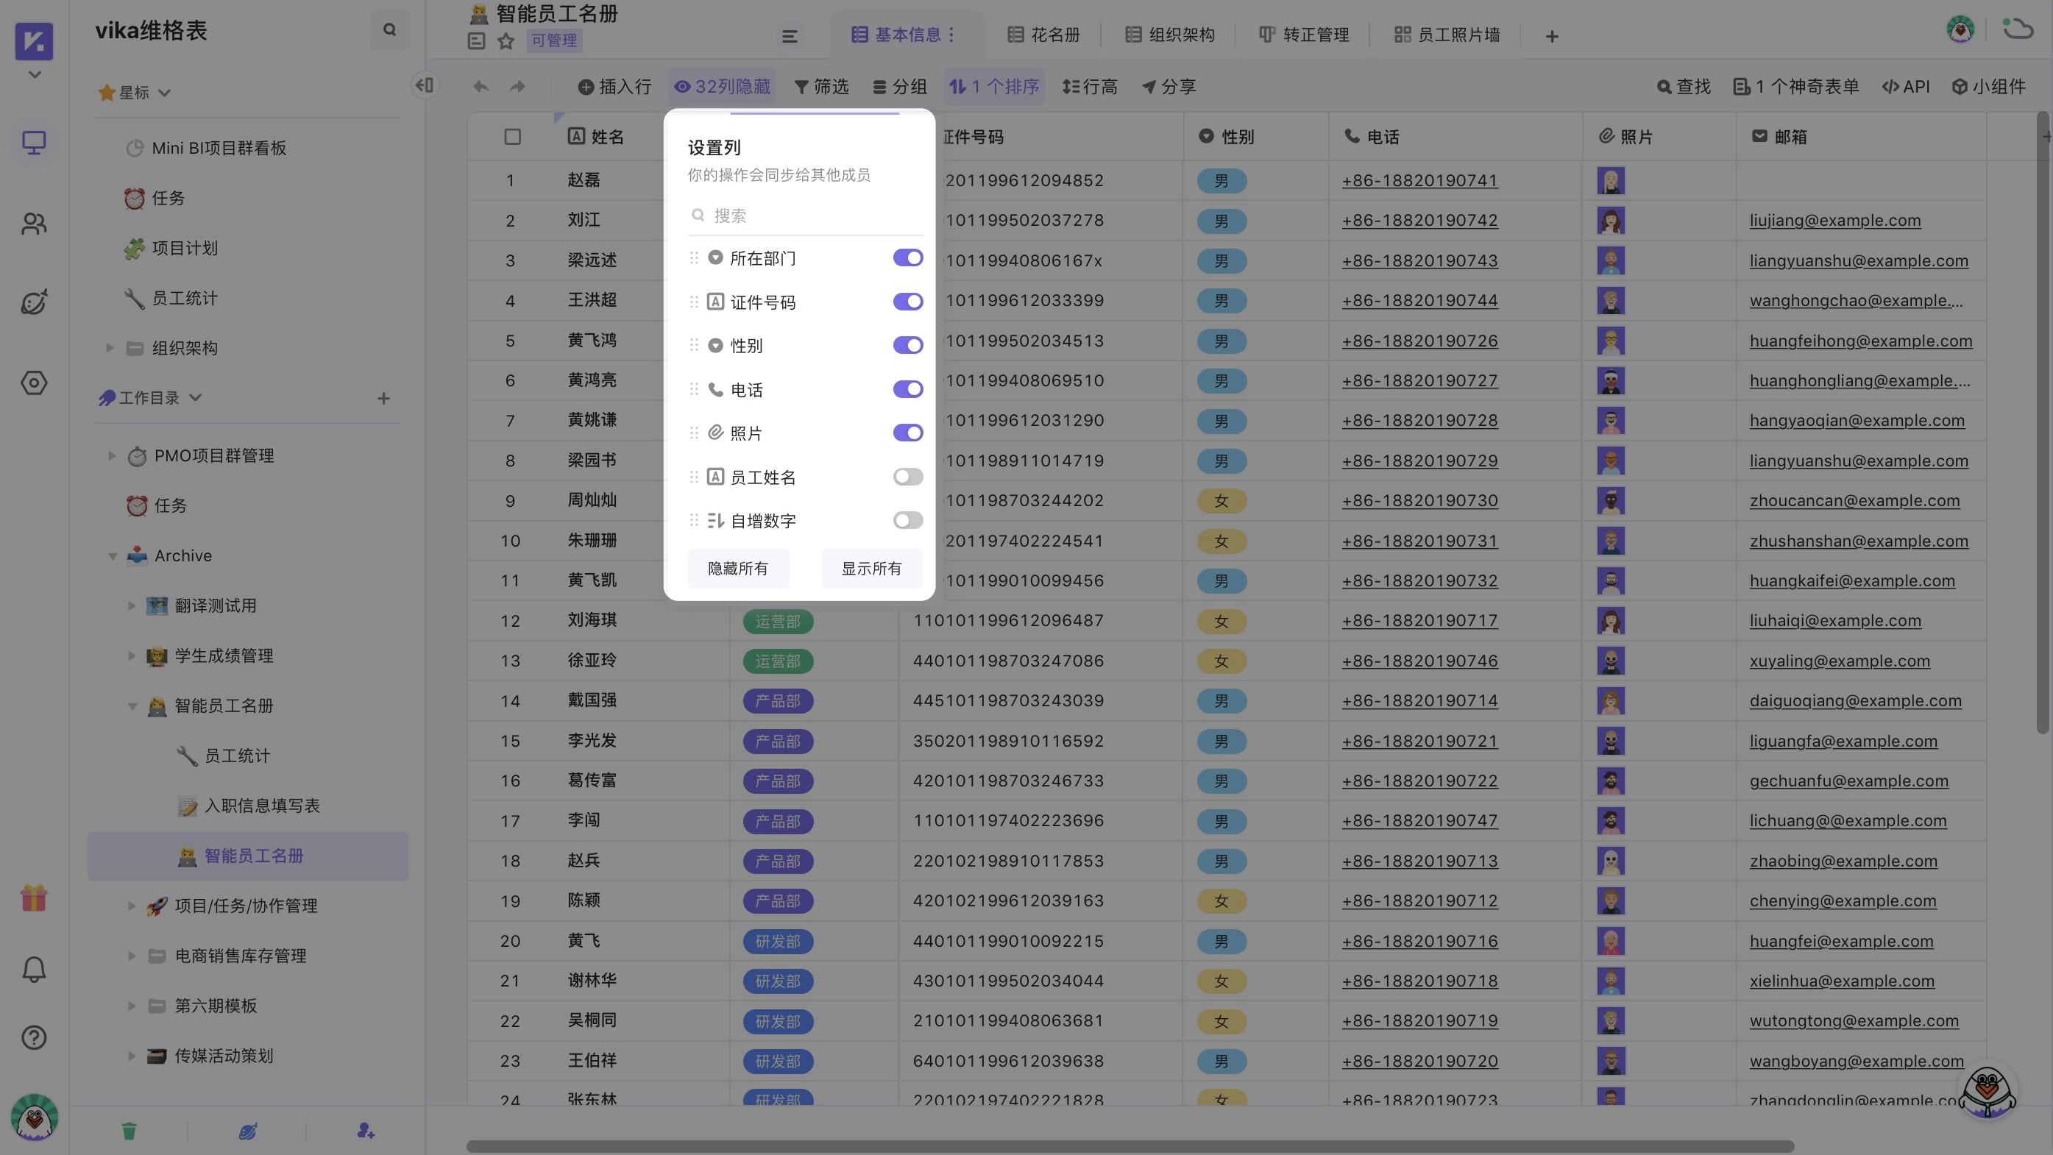
Task: Open the notification bell in sidebar
Action: pos(33,969)
